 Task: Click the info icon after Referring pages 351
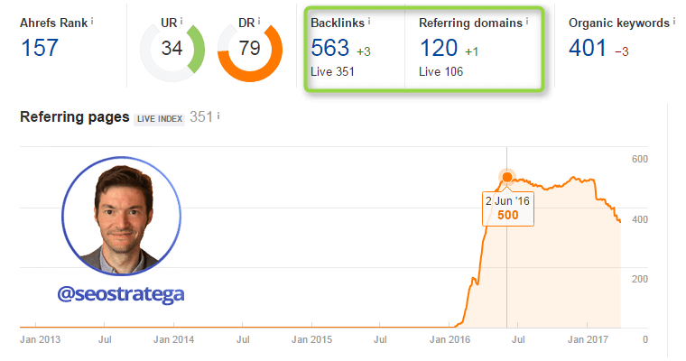(218, 116)
